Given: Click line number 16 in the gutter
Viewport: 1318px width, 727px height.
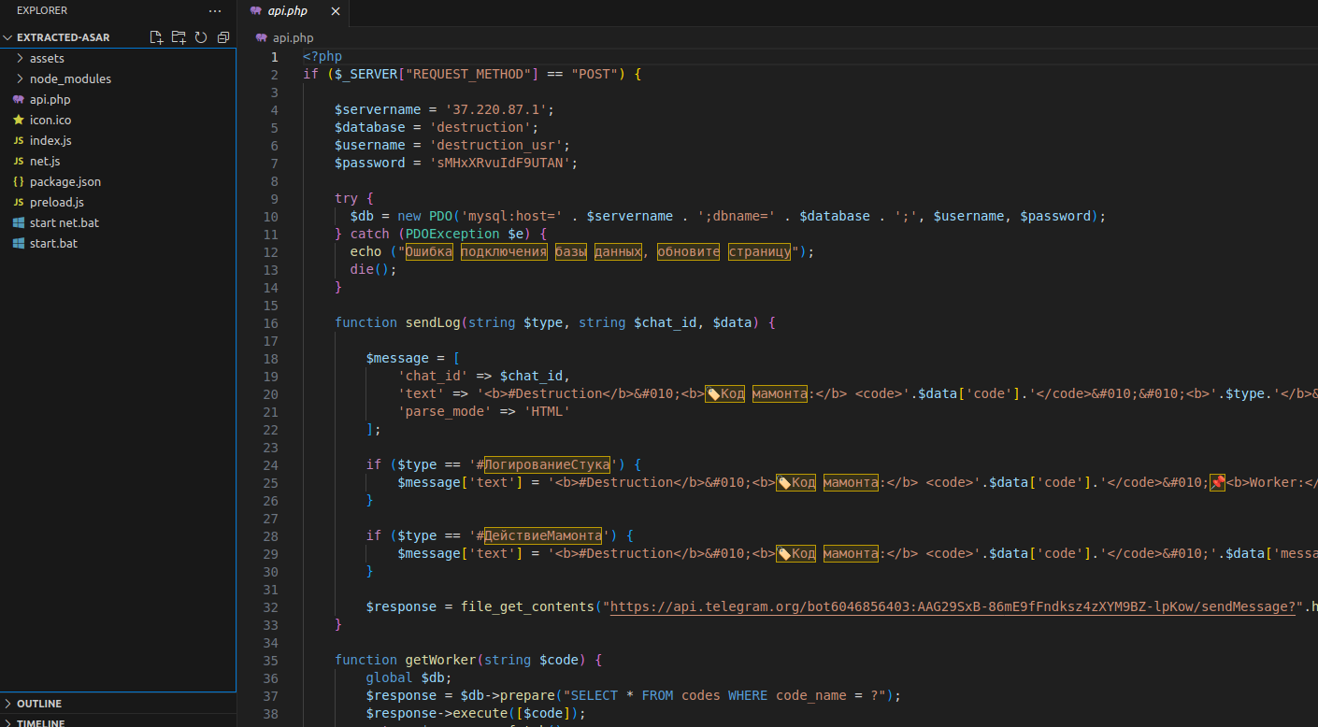Looking at the screenshot, I should coord(271,322).
